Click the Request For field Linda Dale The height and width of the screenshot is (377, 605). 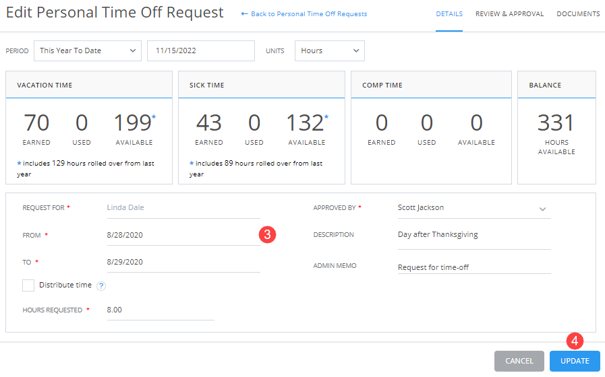point(183,208)
